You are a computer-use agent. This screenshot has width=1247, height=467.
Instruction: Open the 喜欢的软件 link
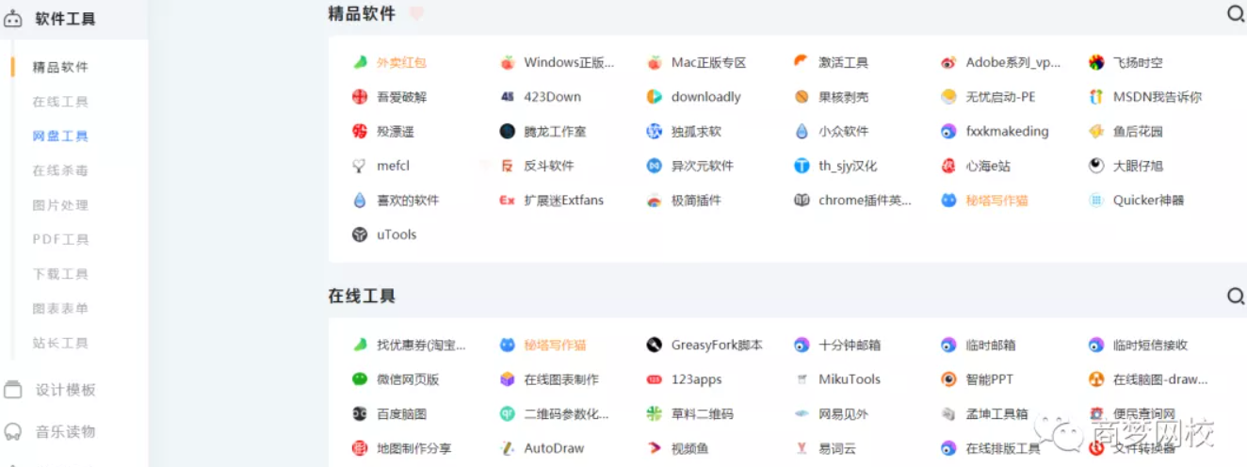tap(408, 200)
